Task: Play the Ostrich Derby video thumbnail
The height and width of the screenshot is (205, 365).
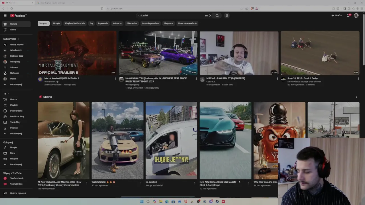Action: [x=320, y=53]
